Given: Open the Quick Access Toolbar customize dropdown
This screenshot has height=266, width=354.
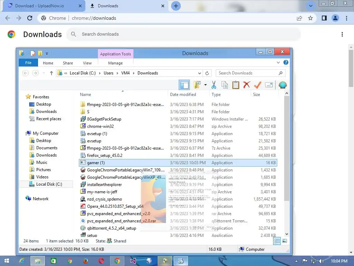Looking at the screenshot, I should [47, 54].
